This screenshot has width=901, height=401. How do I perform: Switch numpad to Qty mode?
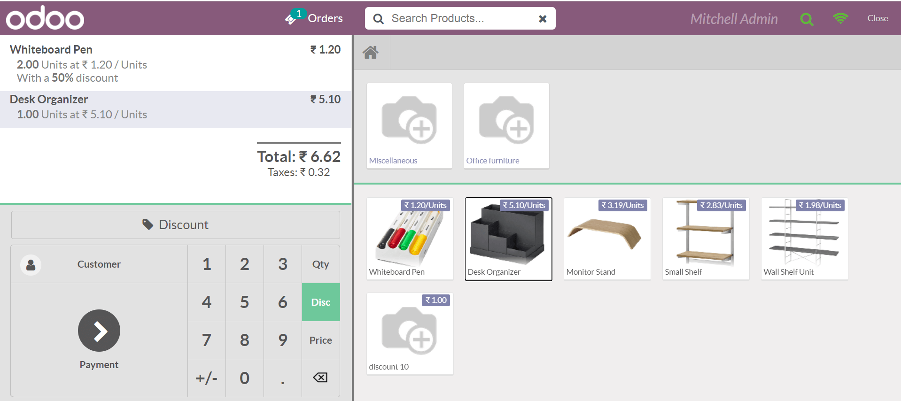tap(321, 264)
